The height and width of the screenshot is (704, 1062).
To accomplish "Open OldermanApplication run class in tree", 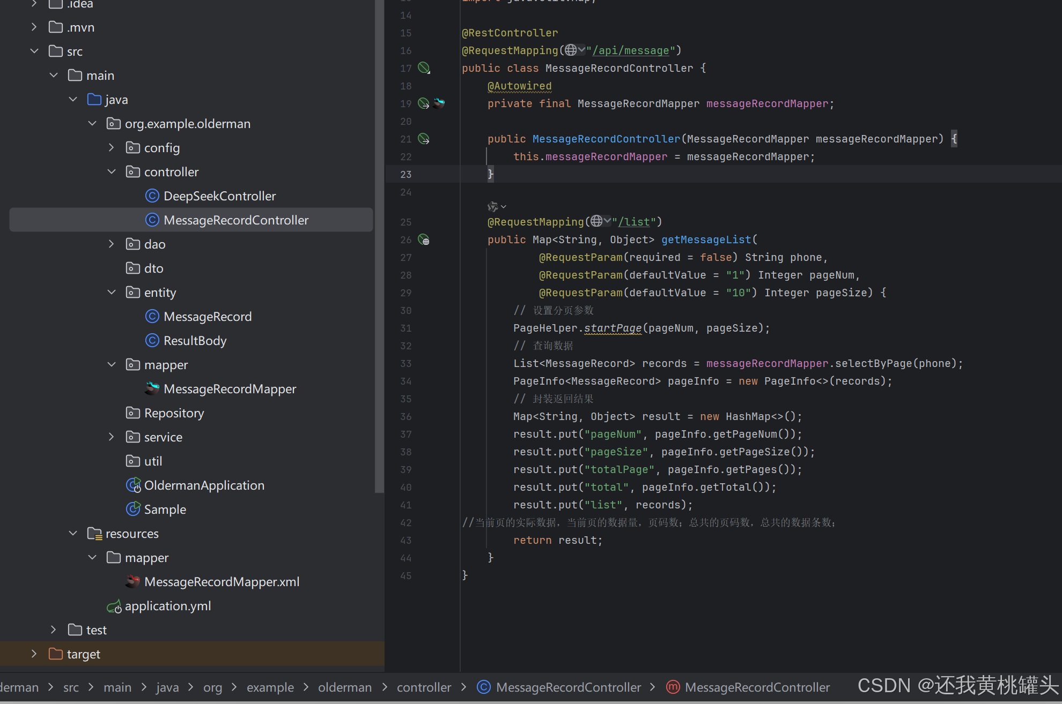I will 204,485.
